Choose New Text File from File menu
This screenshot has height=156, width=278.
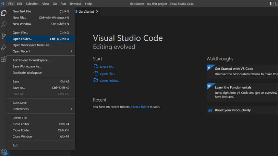(x=41, y=11)
